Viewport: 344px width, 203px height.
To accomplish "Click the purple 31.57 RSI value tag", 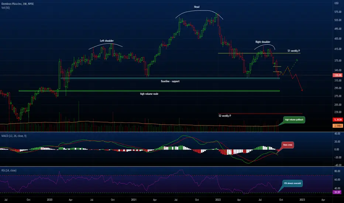I will (338, 192).
